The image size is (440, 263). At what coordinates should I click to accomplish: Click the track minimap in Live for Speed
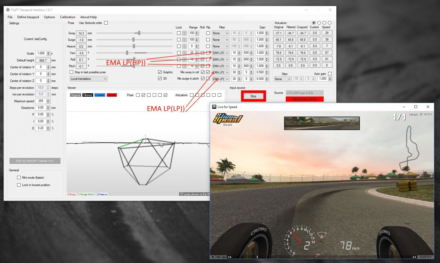pyautogui.click(x=409, y=147)
